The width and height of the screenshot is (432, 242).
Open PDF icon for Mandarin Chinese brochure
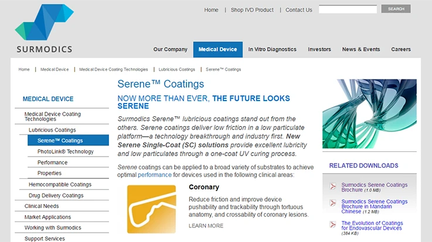[333, 203]
